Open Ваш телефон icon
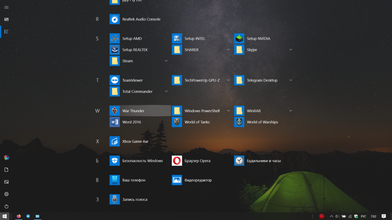Image resolution: width=392 pixels, height=220 pixels. click(115, 180)
